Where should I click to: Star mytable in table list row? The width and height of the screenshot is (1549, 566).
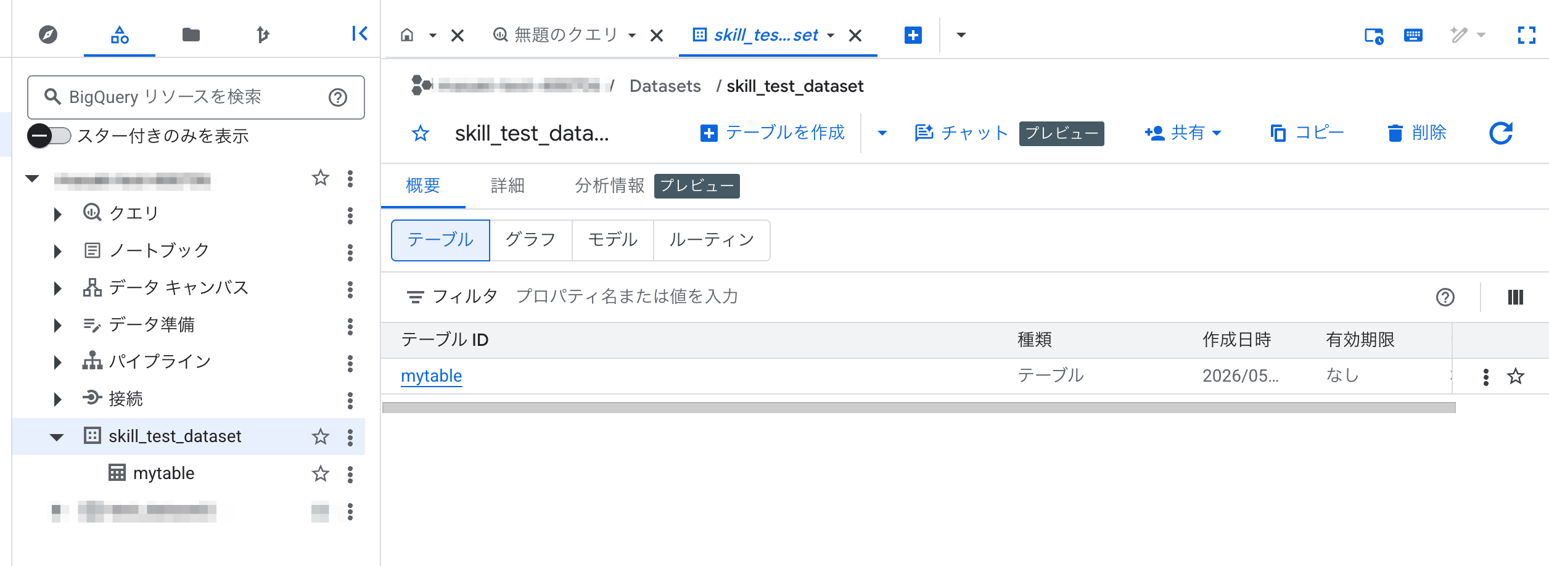[x=1516, y=376]
